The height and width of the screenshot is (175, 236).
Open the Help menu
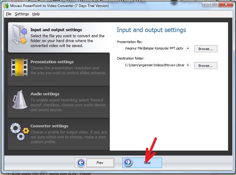click(36, 14)
